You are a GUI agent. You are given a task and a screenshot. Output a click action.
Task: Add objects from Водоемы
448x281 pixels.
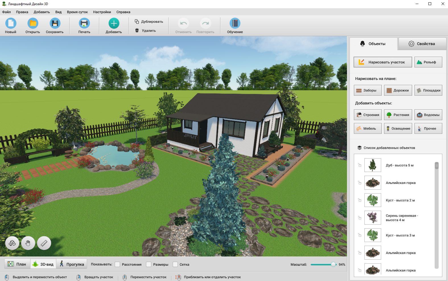428,115
